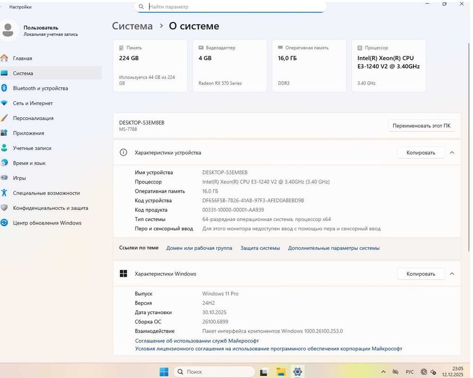Viewport: 473px width, 378px height.
Task: Click the Personalization paintbrush icon
Action: coord(4,118)
